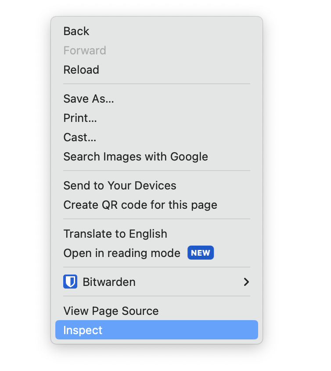Reload the current page
Screen dimensions: 331x371
pos(81,70)
